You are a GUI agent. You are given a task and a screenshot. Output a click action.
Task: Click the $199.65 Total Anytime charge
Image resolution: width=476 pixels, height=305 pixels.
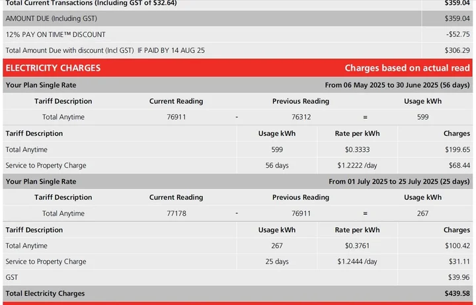pos(457,150)
